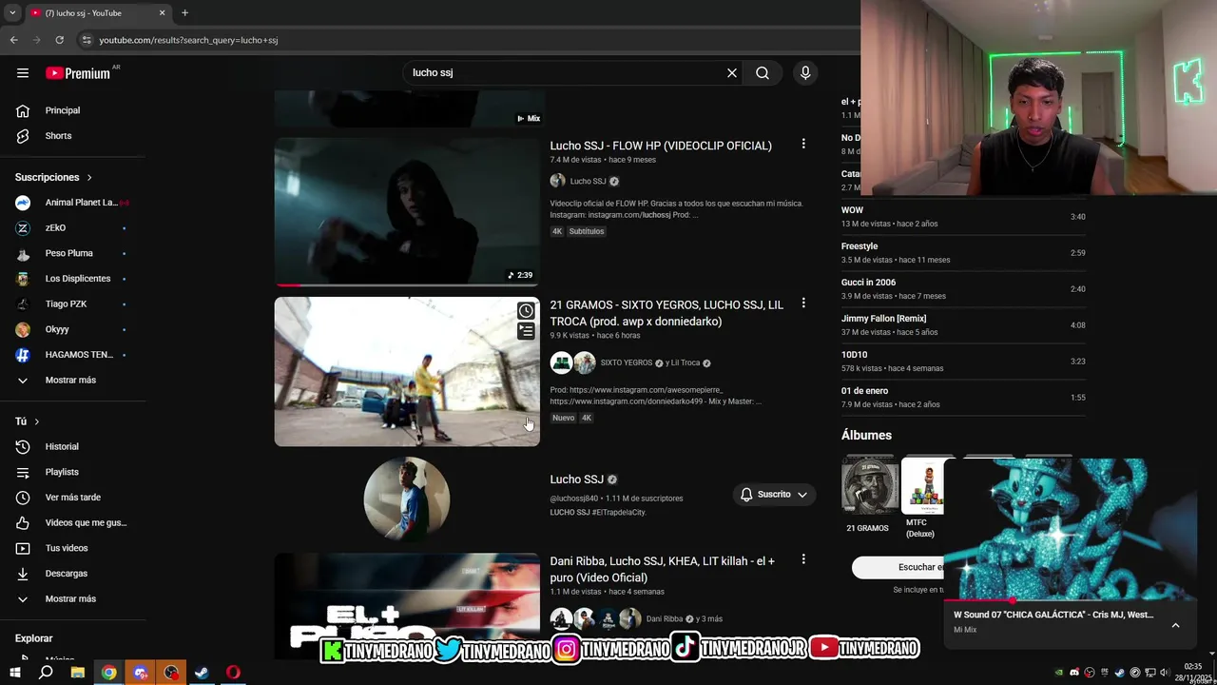1217x685 pixels.
Task: Collapse the mini player queue chevron
Action: 1175,625
